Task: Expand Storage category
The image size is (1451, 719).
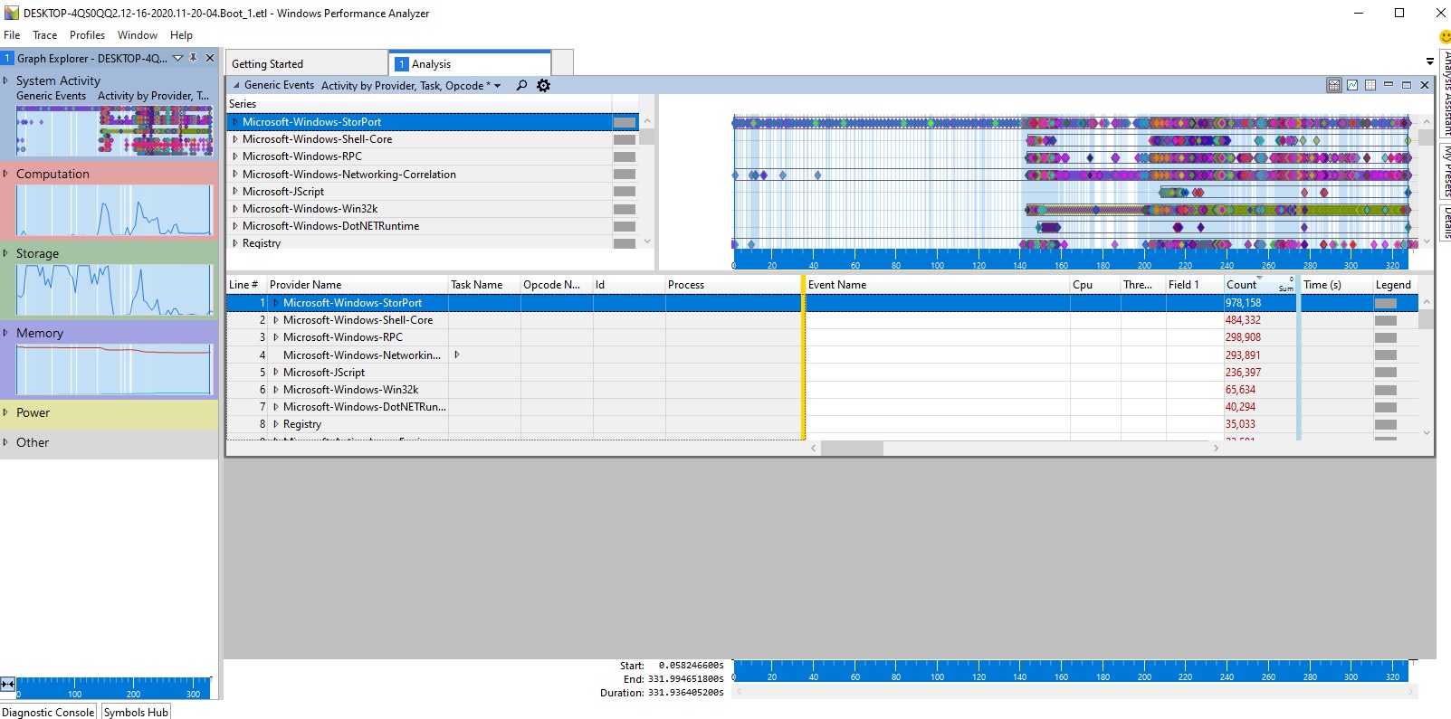Action: pos(5,253)
